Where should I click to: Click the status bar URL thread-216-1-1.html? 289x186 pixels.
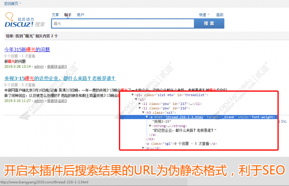pos(44,182)
